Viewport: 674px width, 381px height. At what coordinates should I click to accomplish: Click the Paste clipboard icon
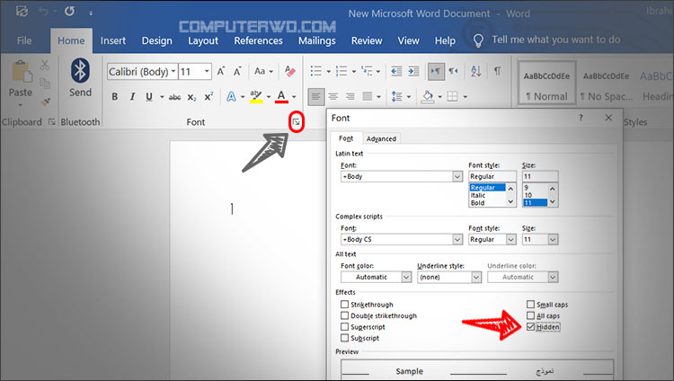tap(21, 72)
